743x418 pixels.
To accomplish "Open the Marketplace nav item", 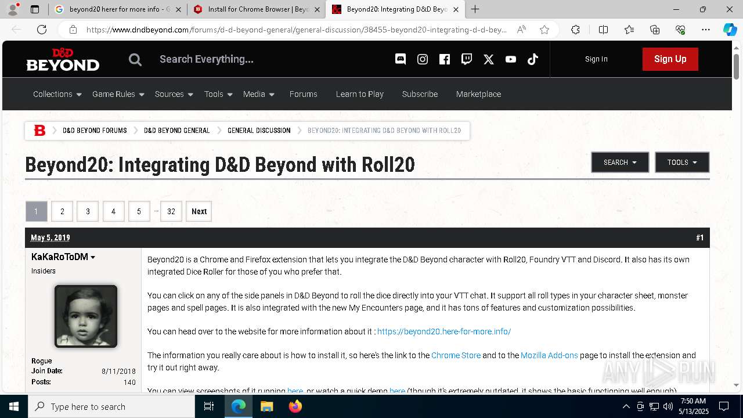I will click(478, 94).
